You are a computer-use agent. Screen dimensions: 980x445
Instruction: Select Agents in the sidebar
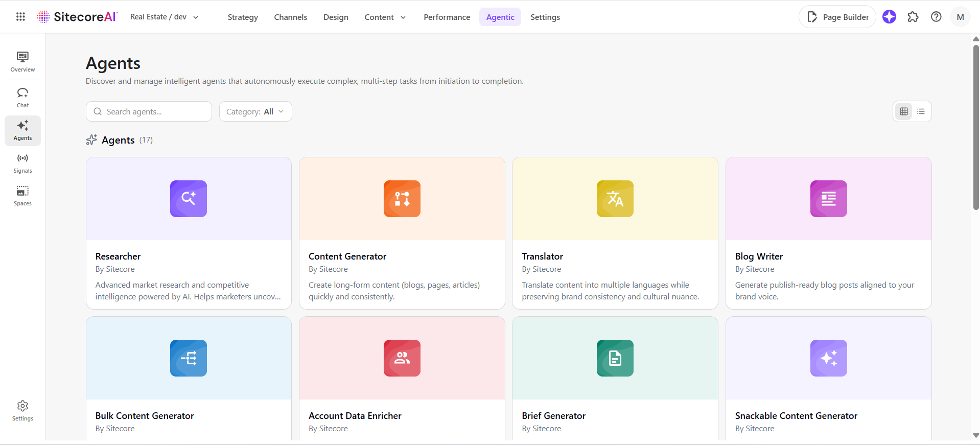22,130
